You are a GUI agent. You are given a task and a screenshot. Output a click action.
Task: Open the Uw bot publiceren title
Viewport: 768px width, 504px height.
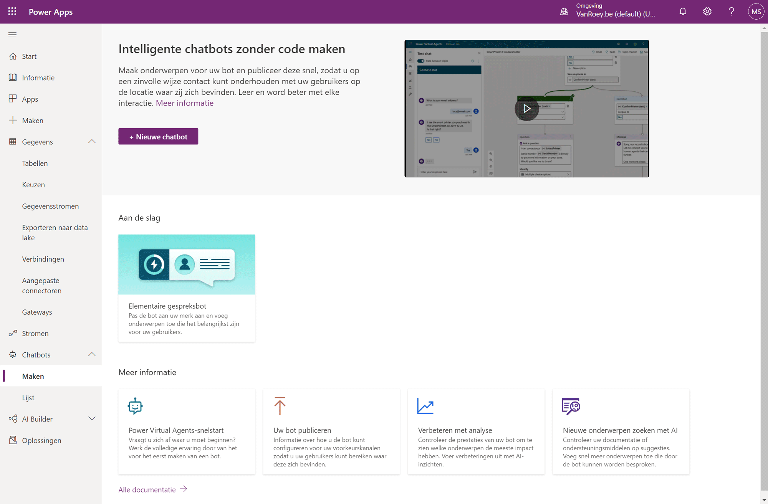[302, 430]
